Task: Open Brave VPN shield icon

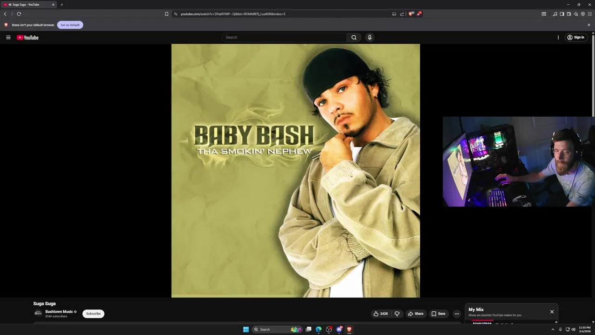Action: click(x=583, y=14)
